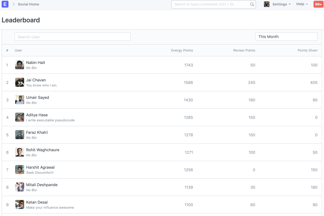324x216 pixels.
Task: Click inside the Search User field
Action: pos(72,37)
